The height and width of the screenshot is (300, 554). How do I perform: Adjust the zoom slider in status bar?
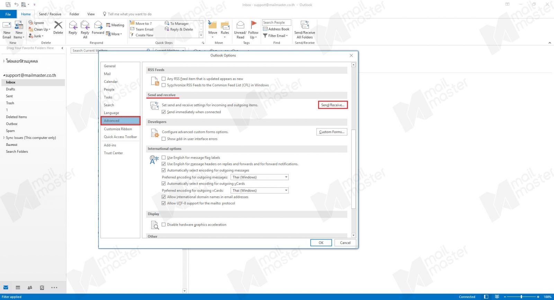coord(521,297)
